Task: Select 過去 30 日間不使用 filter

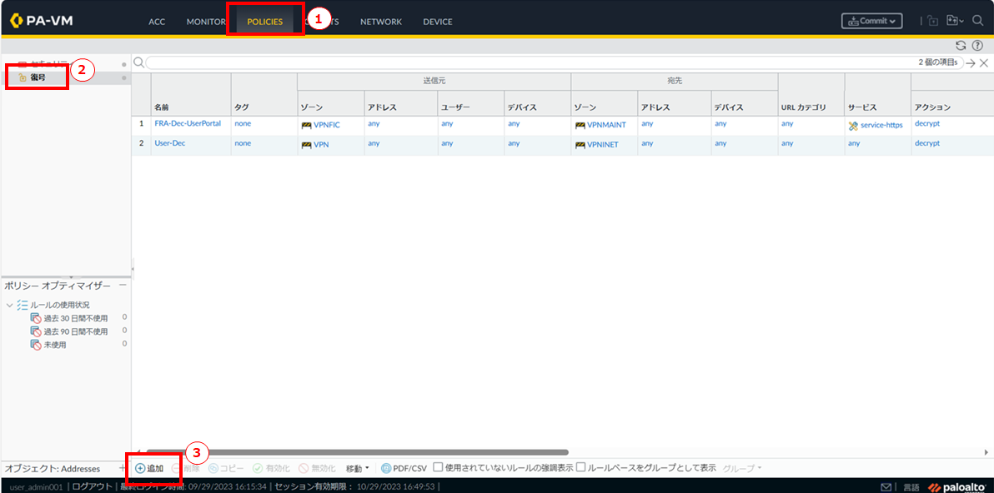Action: pyautogui.click(x=75, y=317)
